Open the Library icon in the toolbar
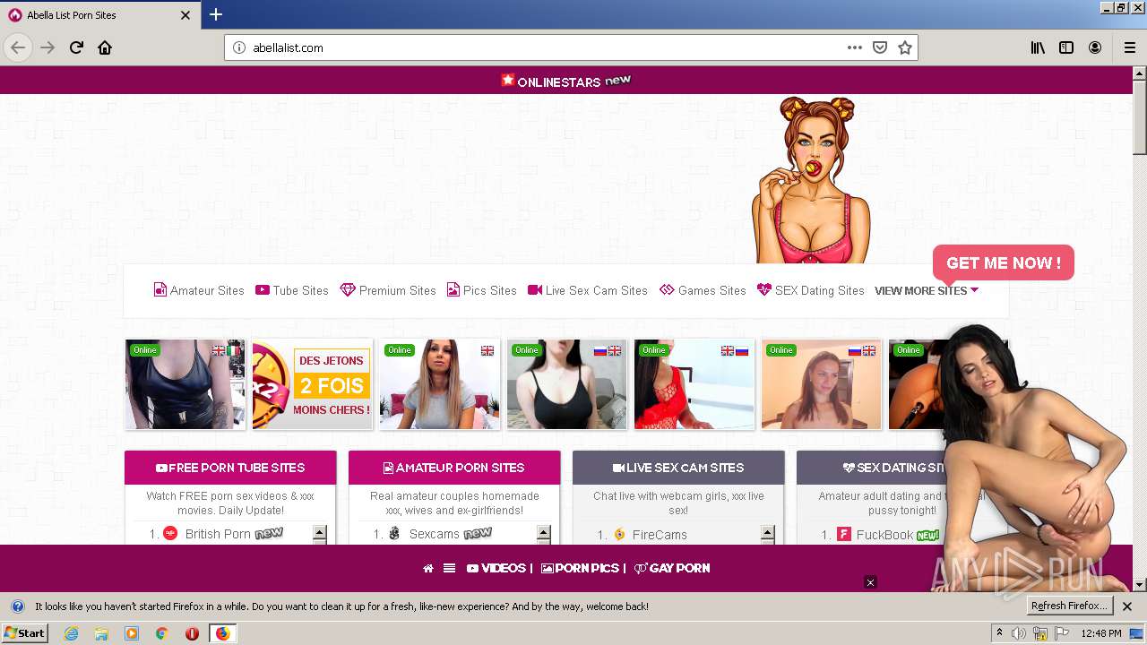This screenshot has height=645, width=1147. 1038,47
